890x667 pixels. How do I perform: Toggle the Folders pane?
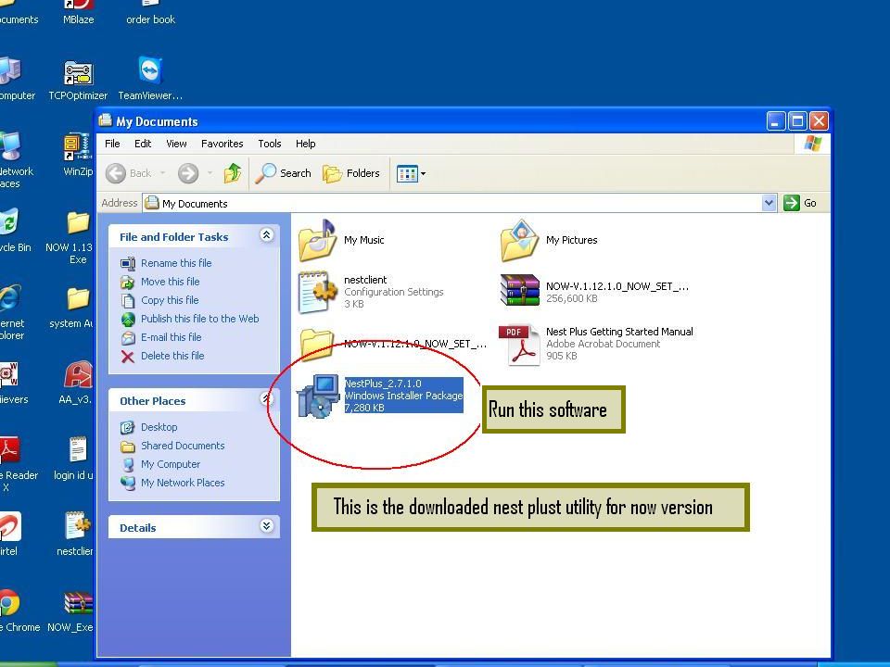[351, 173]
